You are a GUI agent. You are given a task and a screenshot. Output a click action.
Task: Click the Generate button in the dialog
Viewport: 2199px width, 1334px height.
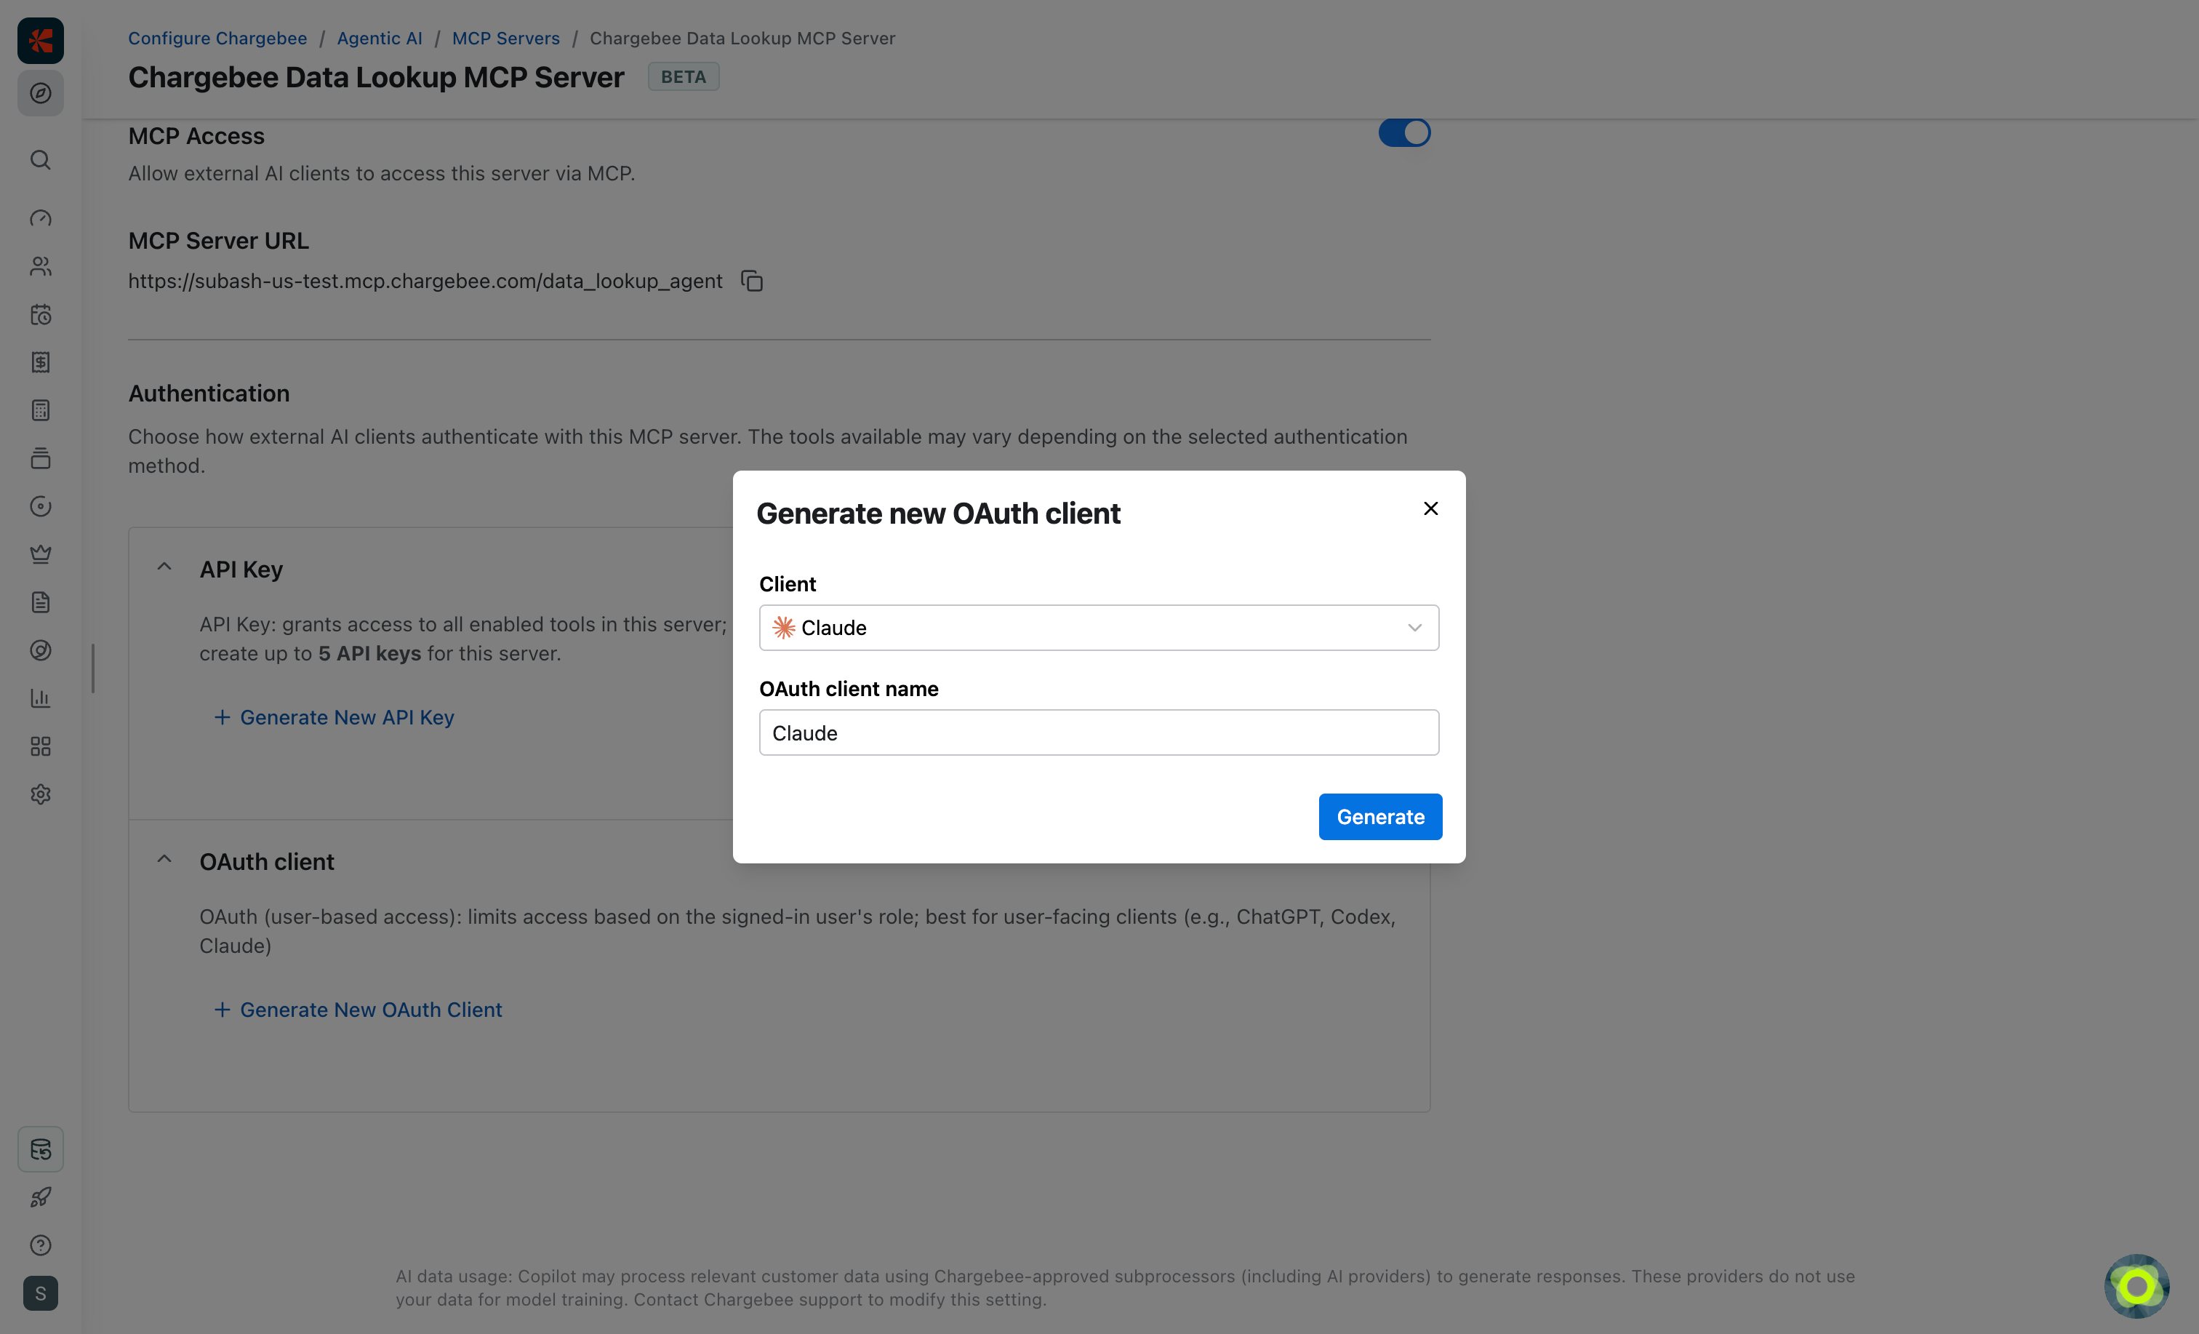[x=1379, y=817]
